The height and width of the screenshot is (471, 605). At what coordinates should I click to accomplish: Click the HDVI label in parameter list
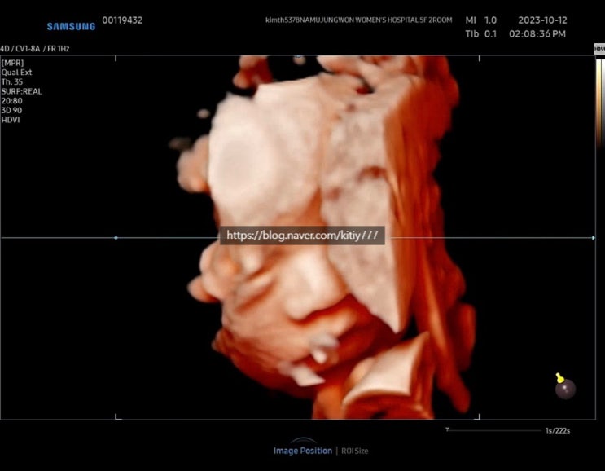coord(11,120)
